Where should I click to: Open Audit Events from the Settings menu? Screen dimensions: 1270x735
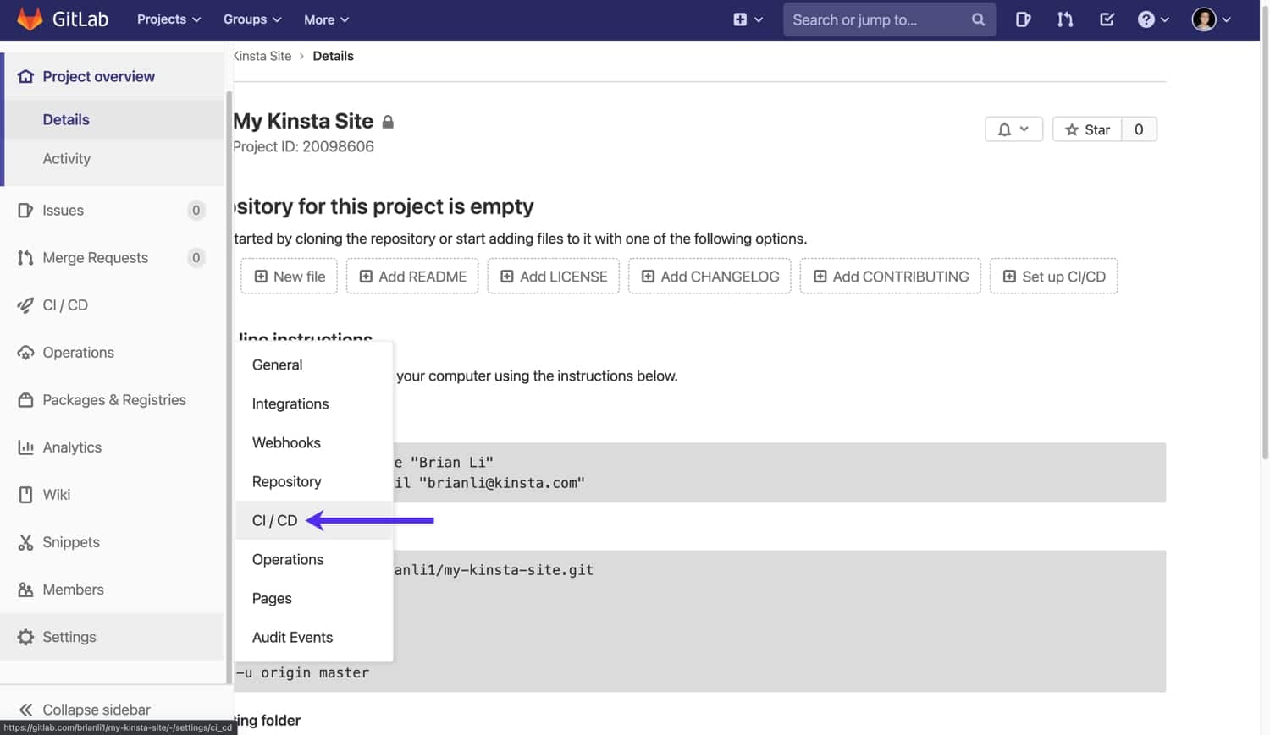(x=291, y=637)
